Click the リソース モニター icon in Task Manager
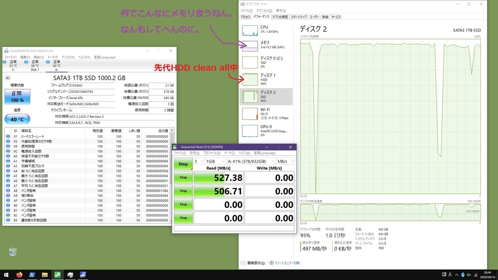This screenshot has height=280, width=498. pyautogui.click(x=271, y=263)
